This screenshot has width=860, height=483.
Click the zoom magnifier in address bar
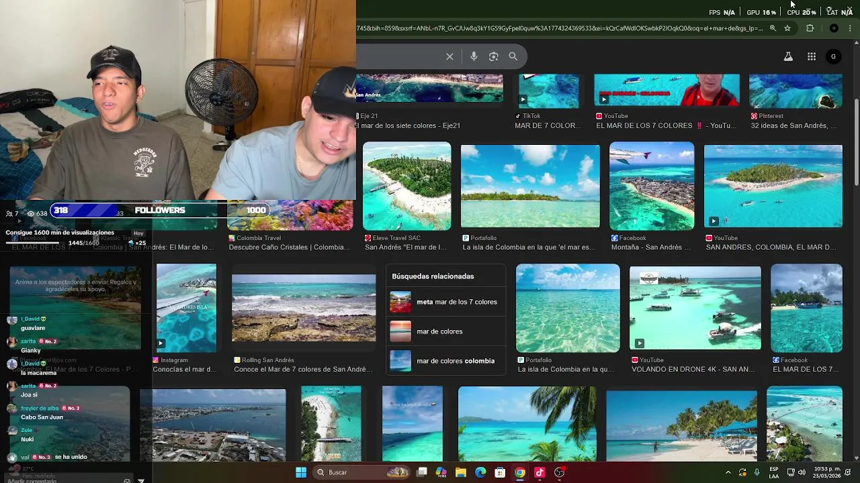[773, 28]
